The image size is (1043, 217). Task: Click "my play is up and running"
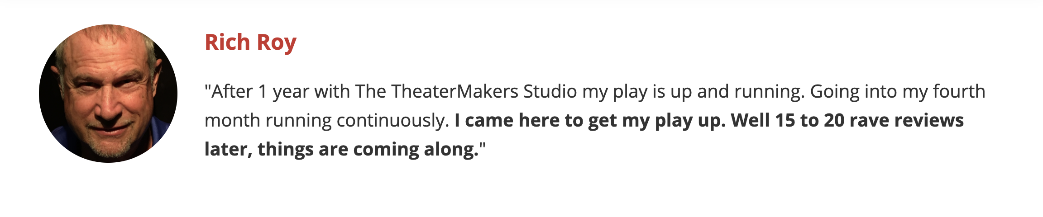693,92
